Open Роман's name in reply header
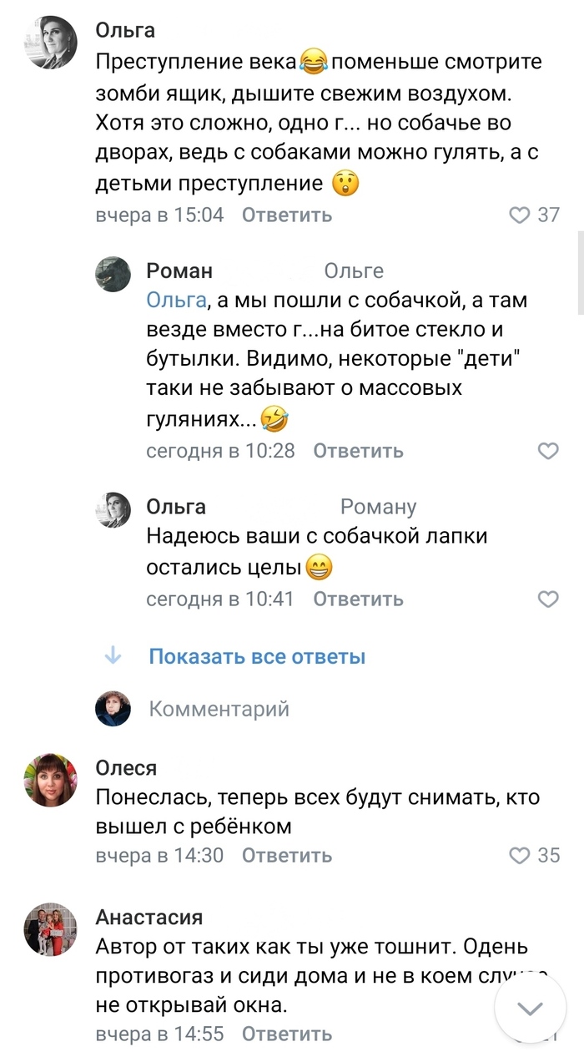Viewport: 584px width, 1057px height. click(179, 271)
